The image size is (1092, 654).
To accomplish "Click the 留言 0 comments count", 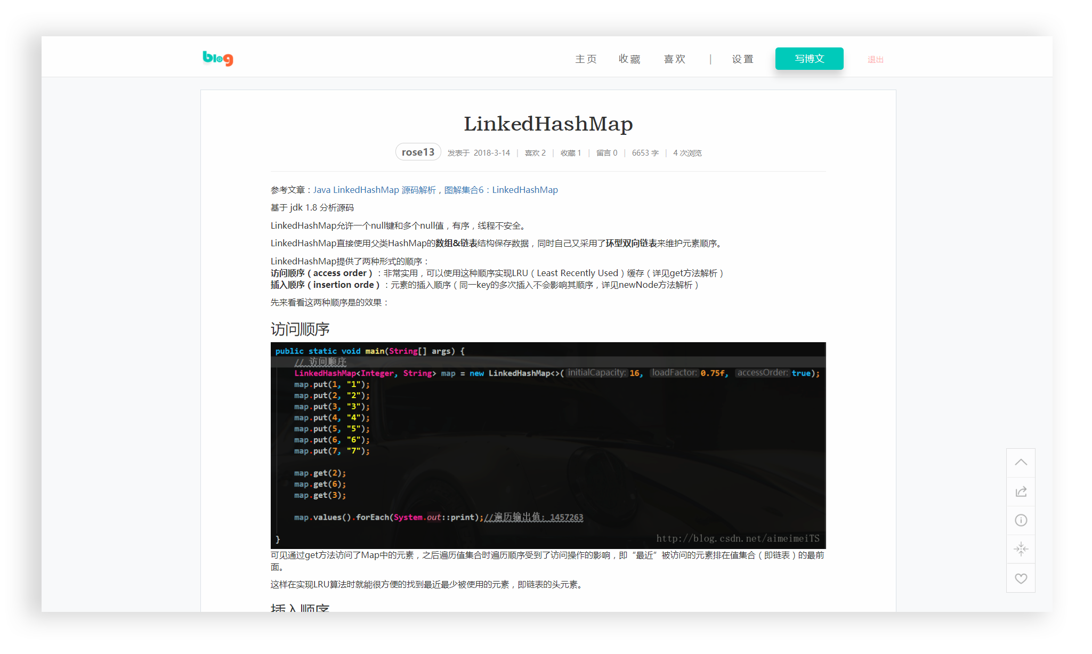I will tap(606, 153).
